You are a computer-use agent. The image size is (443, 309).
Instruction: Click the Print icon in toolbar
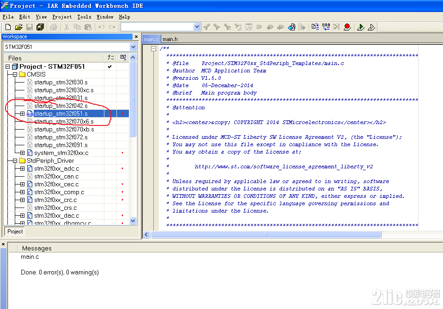(x=54, y=27)
